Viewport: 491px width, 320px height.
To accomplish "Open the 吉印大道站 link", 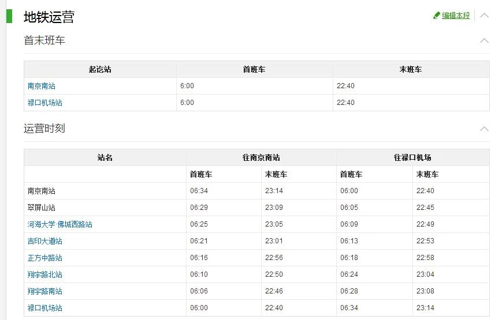I will tap(45, 241).
